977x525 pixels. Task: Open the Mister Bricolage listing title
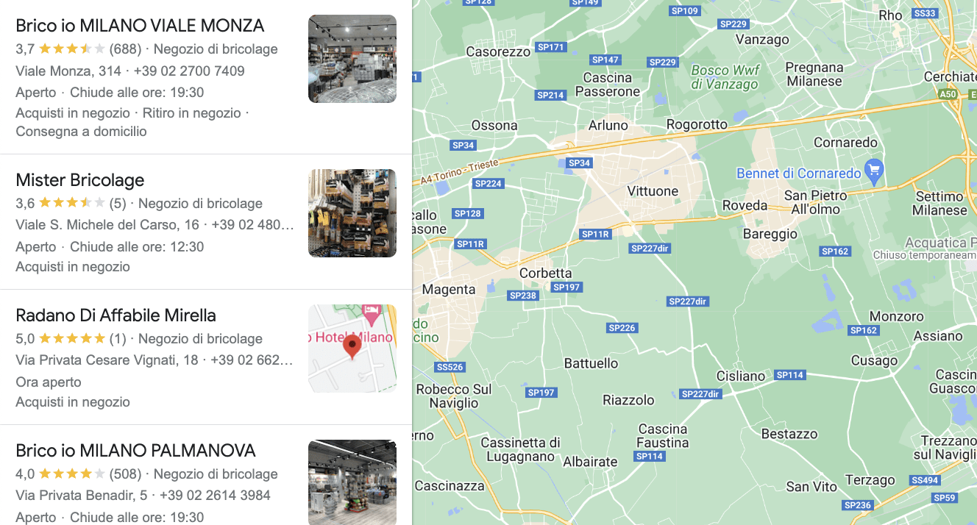coord(80,180)
